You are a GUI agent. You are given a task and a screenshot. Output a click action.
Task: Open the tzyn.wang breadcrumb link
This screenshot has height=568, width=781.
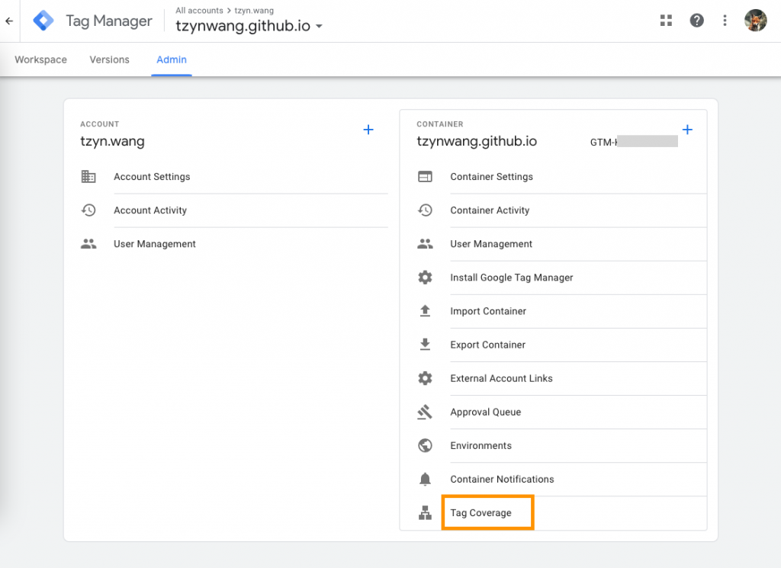(x=254, y=11)
